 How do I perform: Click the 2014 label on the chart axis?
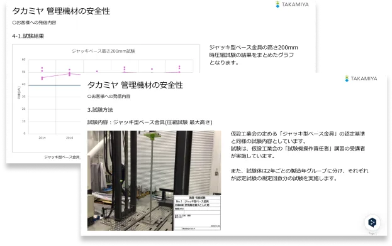(42, 137)
